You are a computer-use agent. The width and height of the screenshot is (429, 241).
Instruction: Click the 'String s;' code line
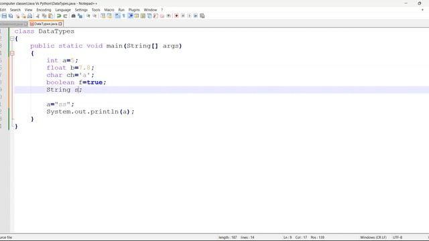click(x=64, y=90)
